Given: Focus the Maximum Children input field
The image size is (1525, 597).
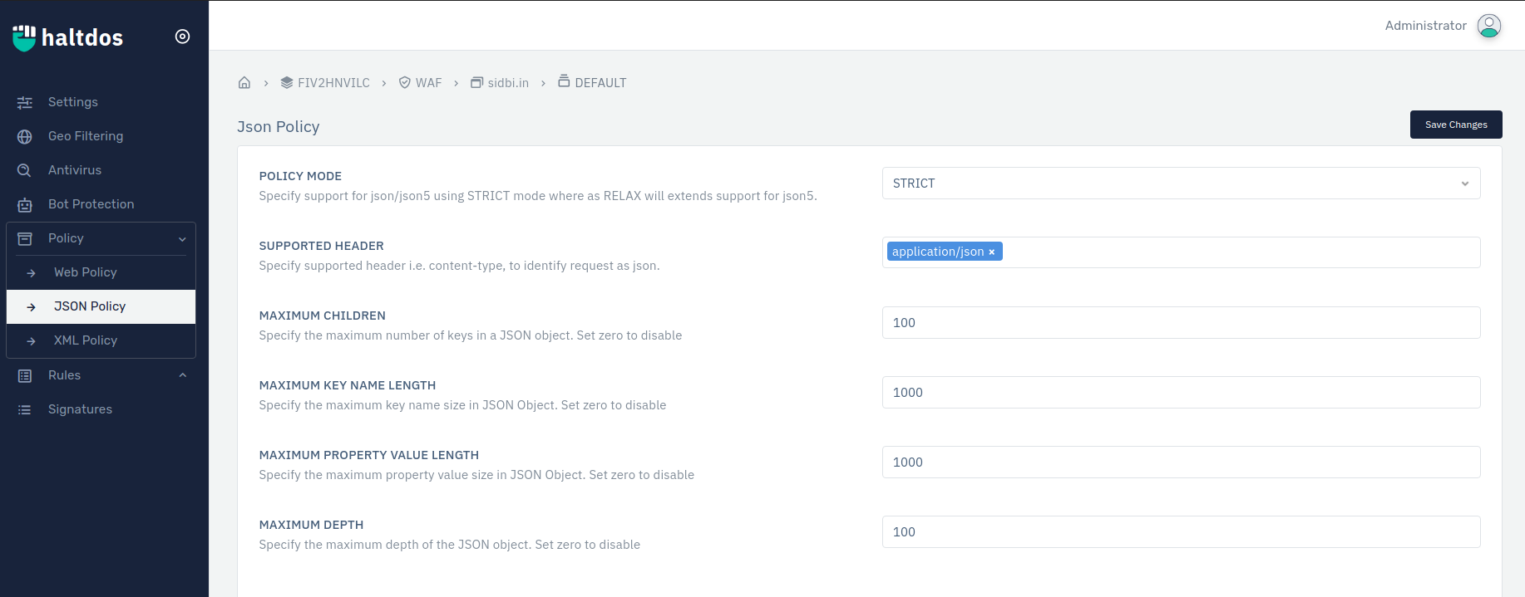Looking at the screenshot, I should pos(1181,323).
